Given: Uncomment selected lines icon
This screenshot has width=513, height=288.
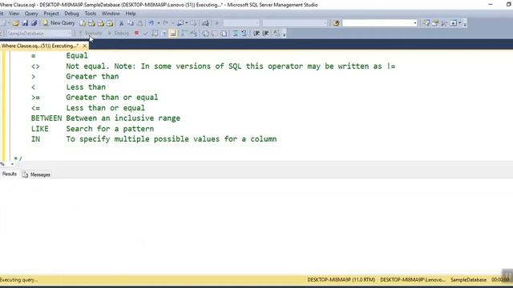Looking at the screenshot, I should pyautogui.click(x=244, y=34).
